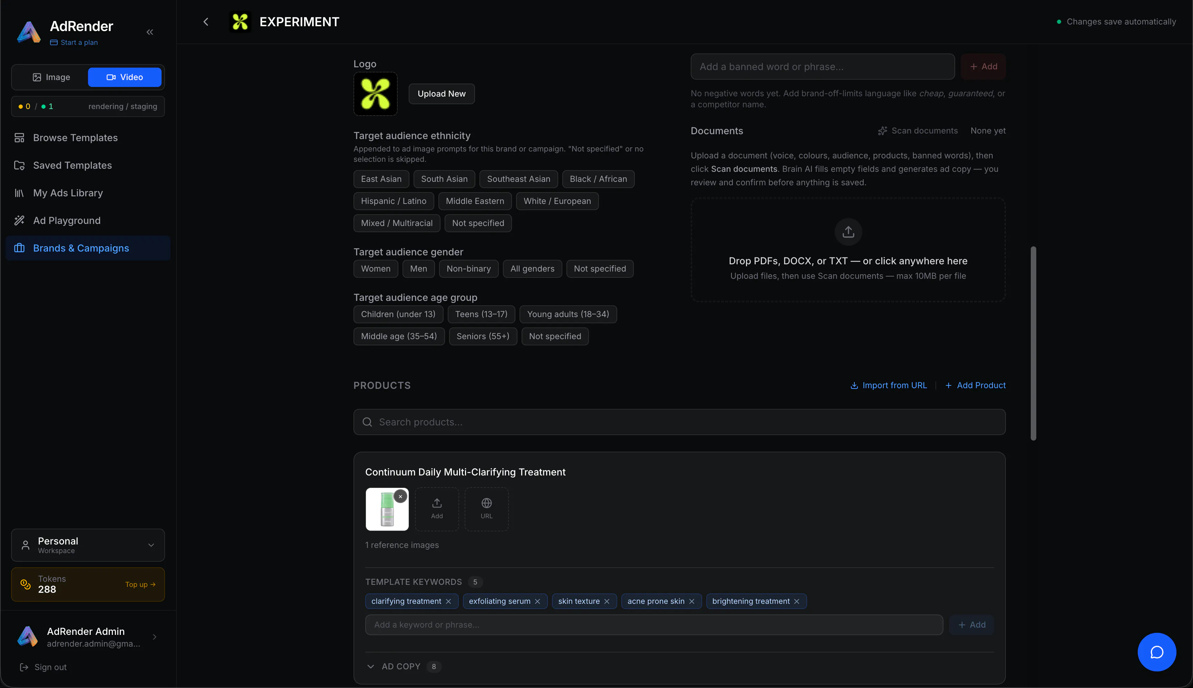The height and width of the screenshot is (688, 1193).
Task: Remove the product reference image
Action: [400, 497]
